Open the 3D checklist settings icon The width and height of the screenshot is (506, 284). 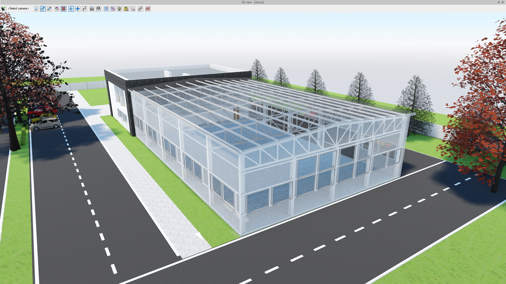coord(133,9)
